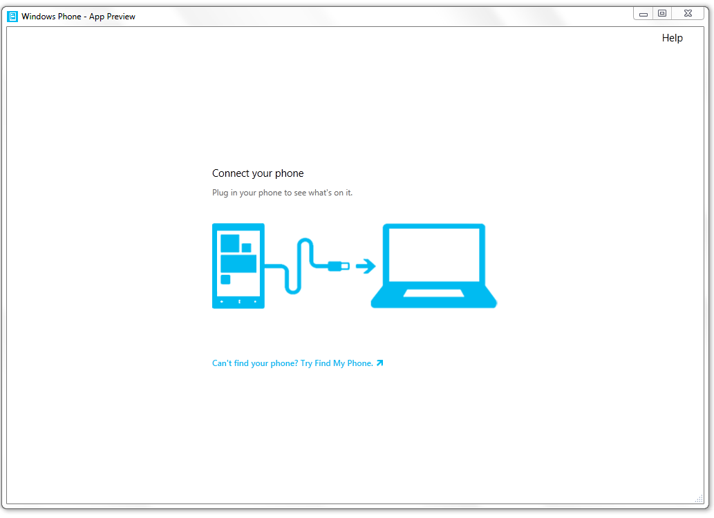Minimize the App Preview window
714x518 pixels.
[x=643, y=14]
